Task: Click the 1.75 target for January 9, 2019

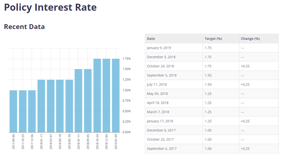Action: [x=208, y=48]
